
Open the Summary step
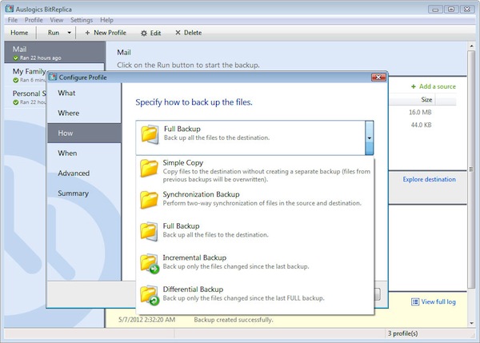point(73,193)
